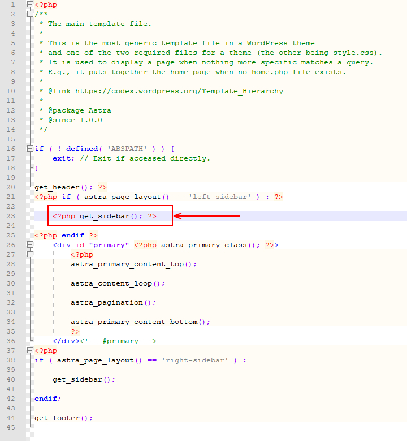Click line number 37 in the gutter
The image size is (407, 441).
[x=11, y=351]
